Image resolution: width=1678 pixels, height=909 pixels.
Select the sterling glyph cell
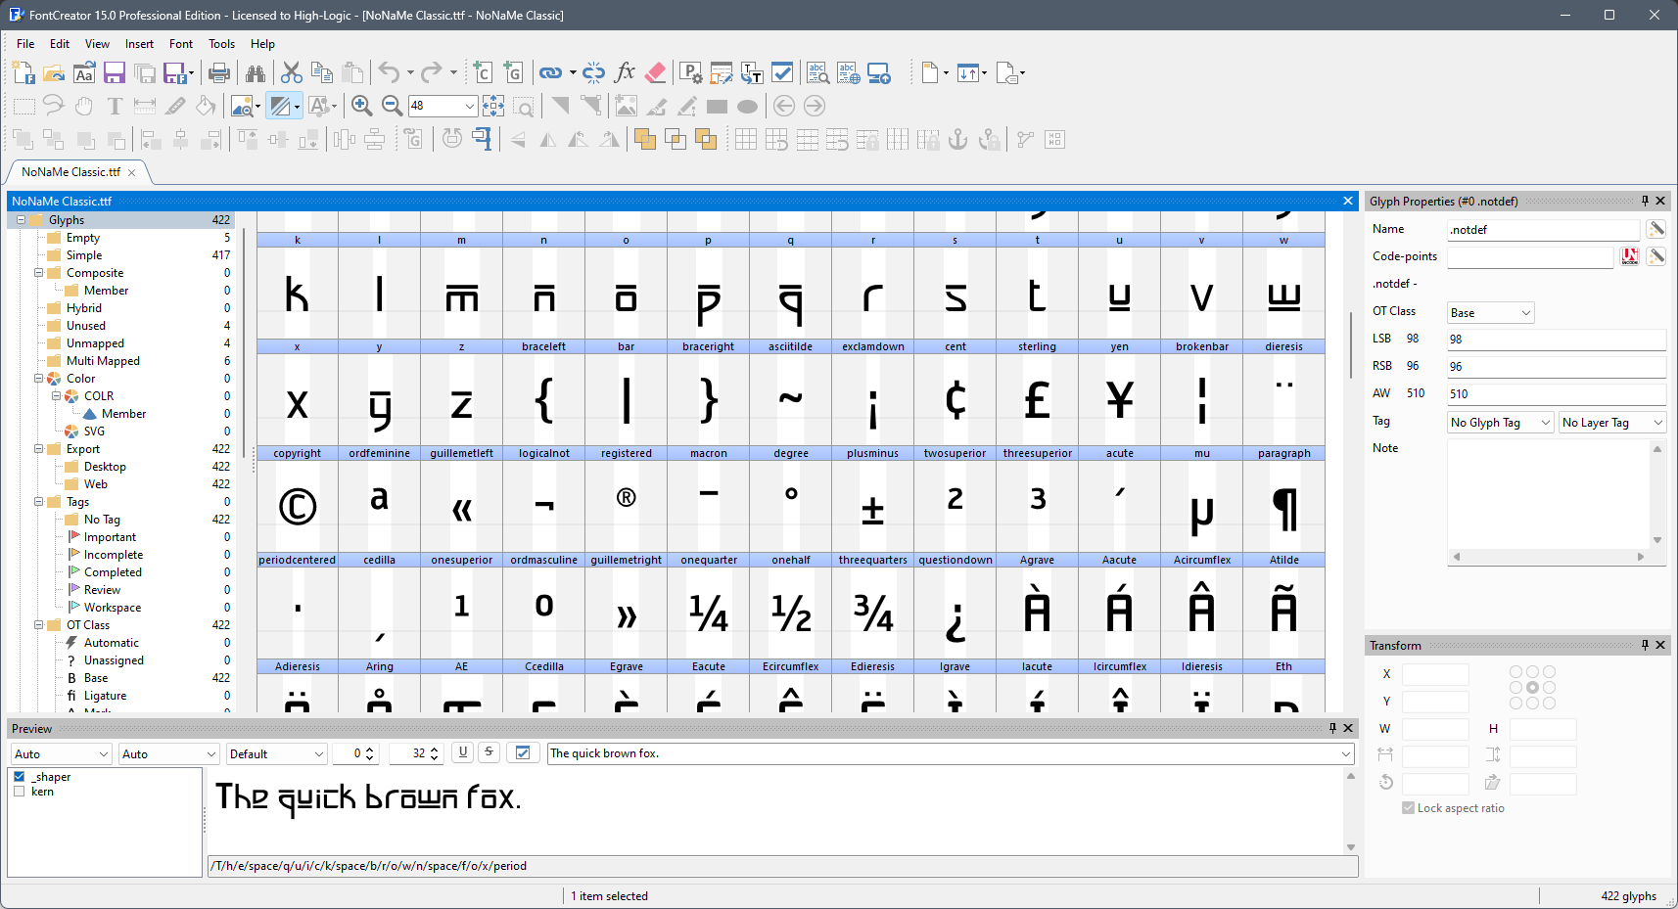[1037, 392]
